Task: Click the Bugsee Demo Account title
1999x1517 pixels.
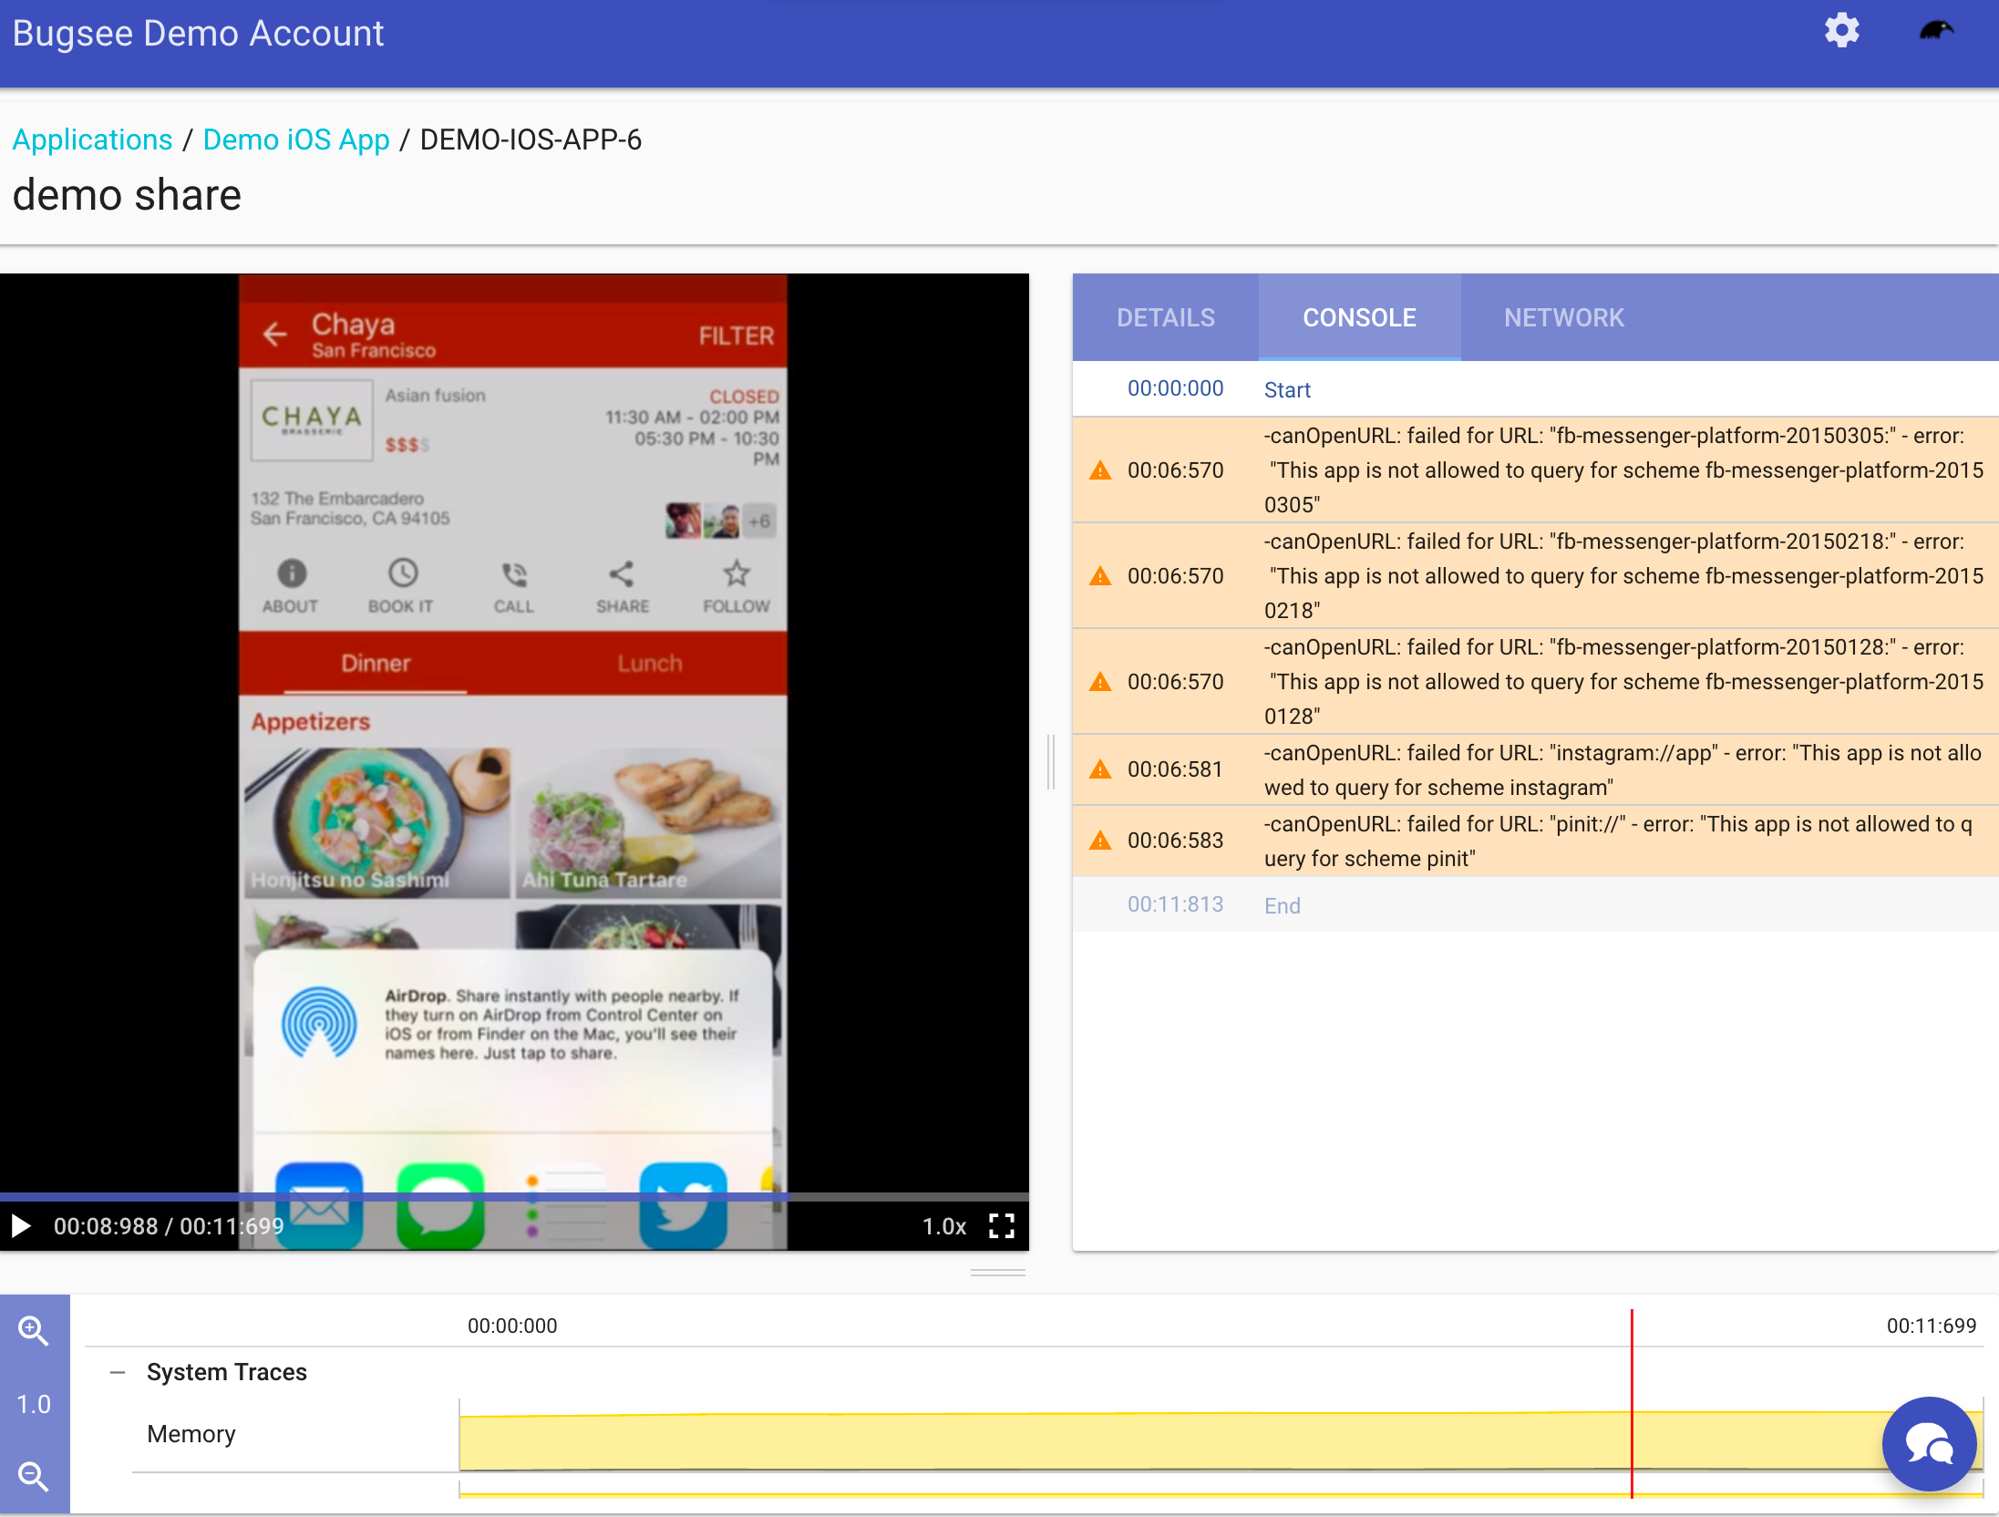Action: pos(198,34)
